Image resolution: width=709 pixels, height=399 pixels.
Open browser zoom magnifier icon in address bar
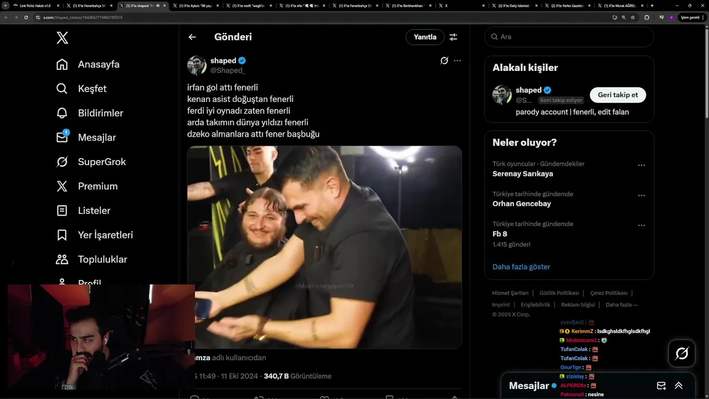624,17
